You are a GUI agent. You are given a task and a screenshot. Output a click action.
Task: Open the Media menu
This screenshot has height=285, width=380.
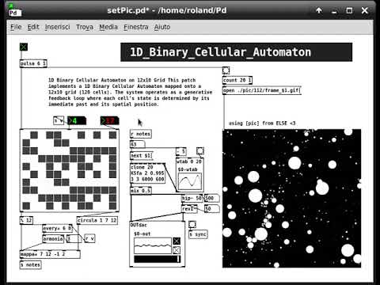108,27
